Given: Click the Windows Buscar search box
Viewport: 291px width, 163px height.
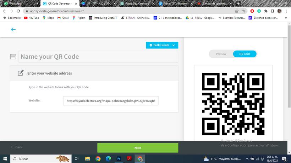Looking at the screenshot, I should (x=41, y=159).
